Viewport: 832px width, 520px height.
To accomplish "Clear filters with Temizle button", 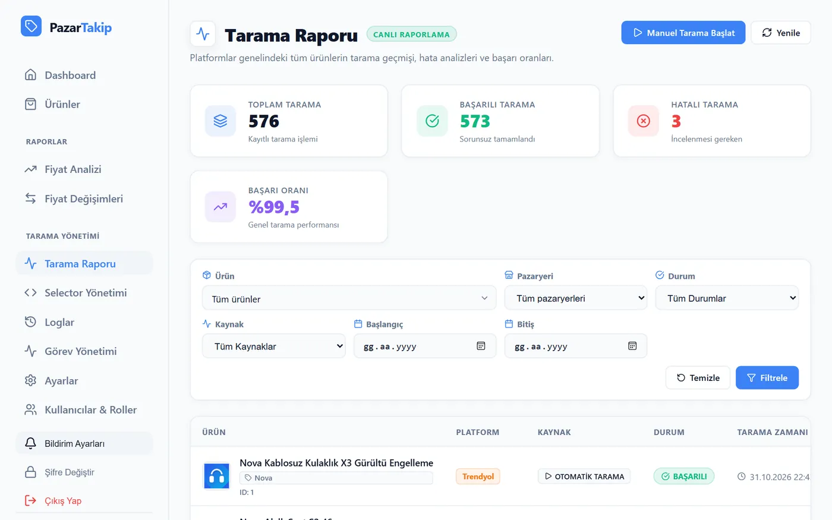I will [698, 377].
